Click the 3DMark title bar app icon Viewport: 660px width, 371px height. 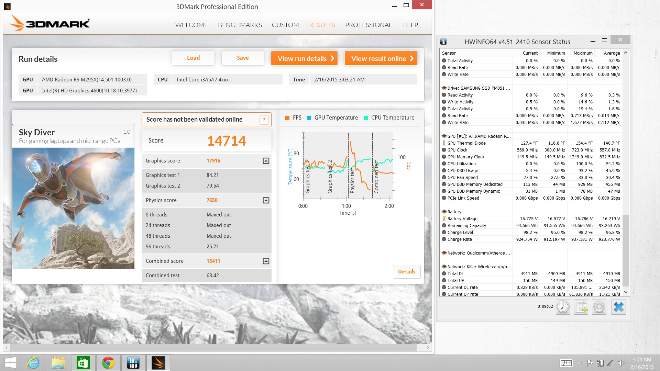7,6
